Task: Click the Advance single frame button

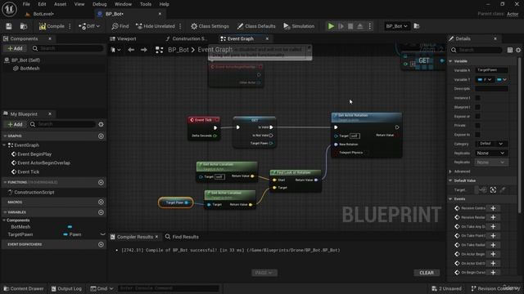Action: pos(341,26)
